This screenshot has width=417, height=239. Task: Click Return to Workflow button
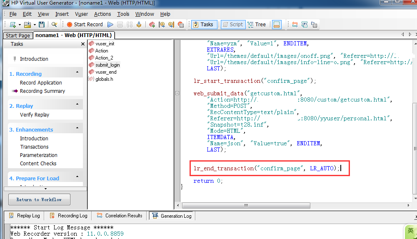(x=39, y=199)
